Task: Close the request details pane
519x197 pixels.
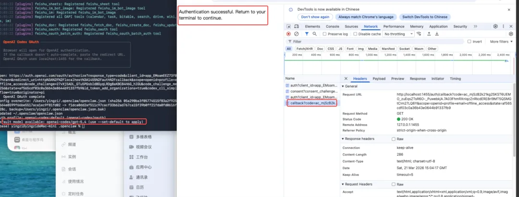Action: click(346, 79)
